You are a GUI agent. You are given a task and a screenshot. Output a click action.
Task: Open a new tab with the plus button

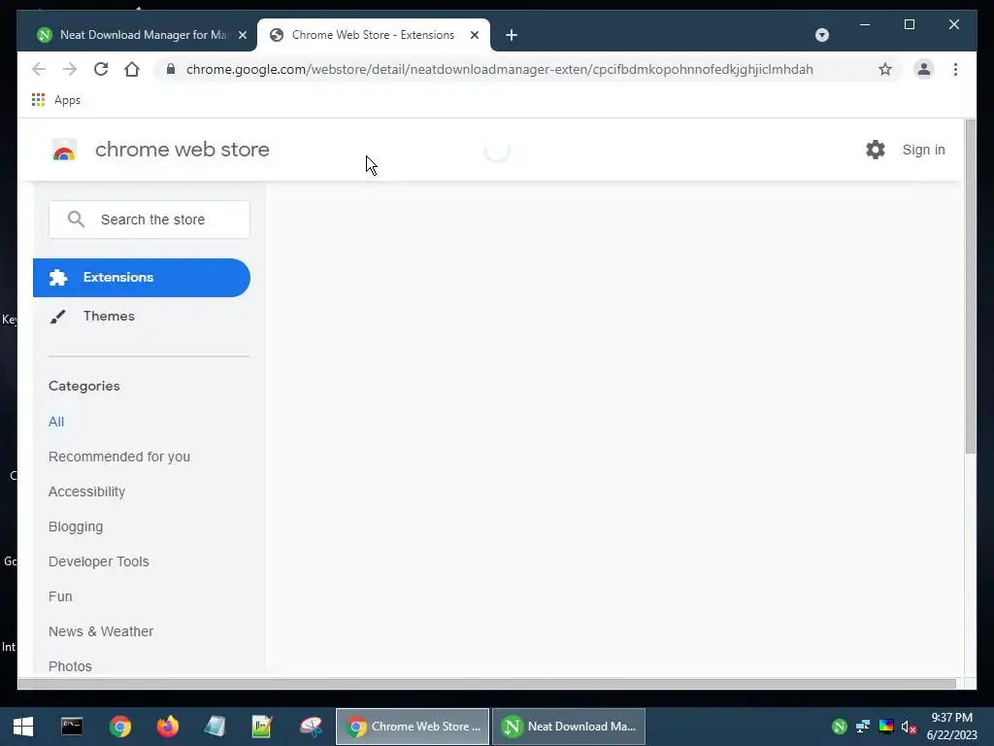click(x=512, y=35)
